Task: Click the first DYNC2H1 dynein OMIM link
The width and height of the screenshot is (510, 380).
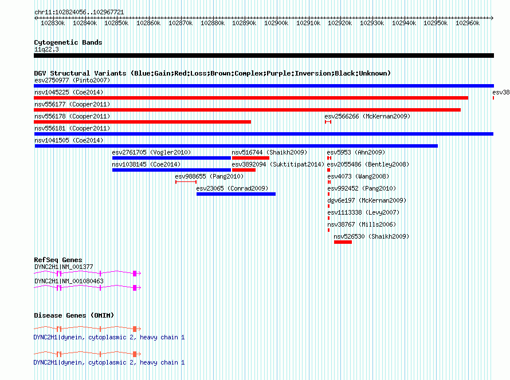Action: tap(109, 338)
